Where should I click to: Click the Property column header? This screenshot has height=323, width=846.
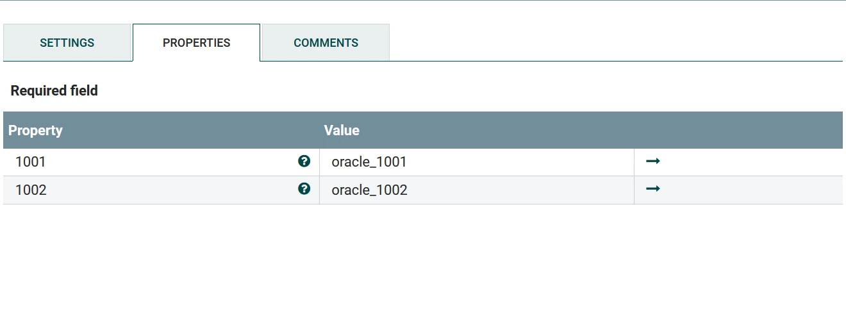[35, 131]
